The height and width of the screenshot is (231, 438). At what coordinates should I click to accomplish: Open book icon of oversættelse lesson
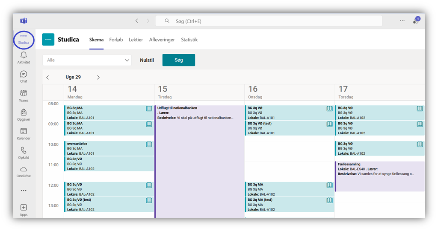(149, 144)
